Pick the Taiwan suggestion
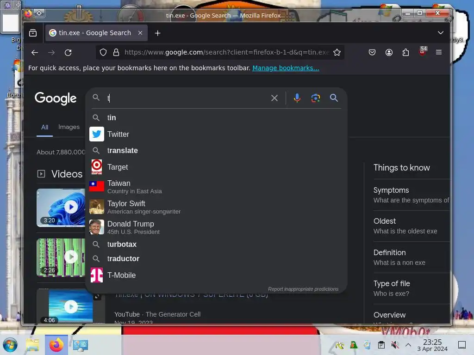474x355 pixels. pos(216,187)
